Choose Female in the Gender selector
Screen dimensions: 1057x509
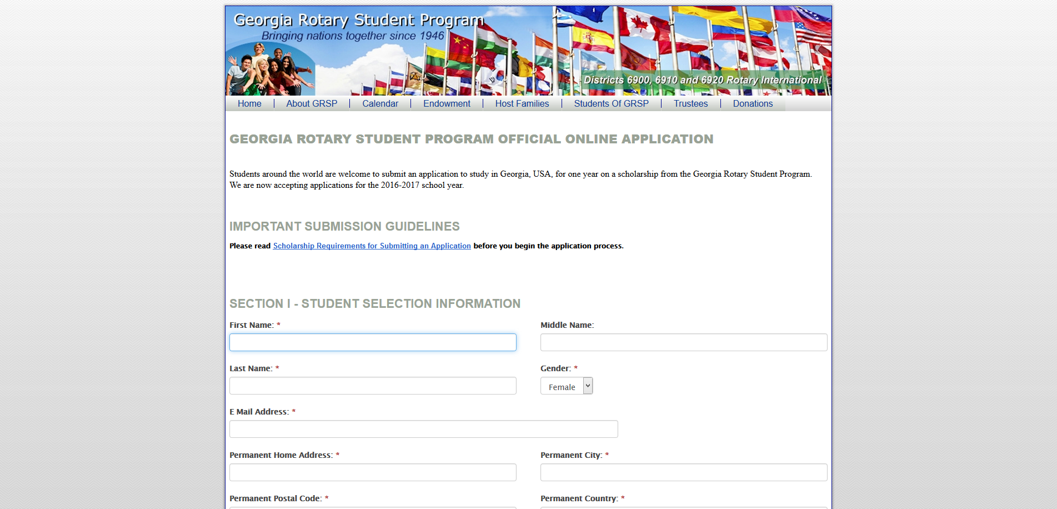pyautogui.click(x=563, y=386)
